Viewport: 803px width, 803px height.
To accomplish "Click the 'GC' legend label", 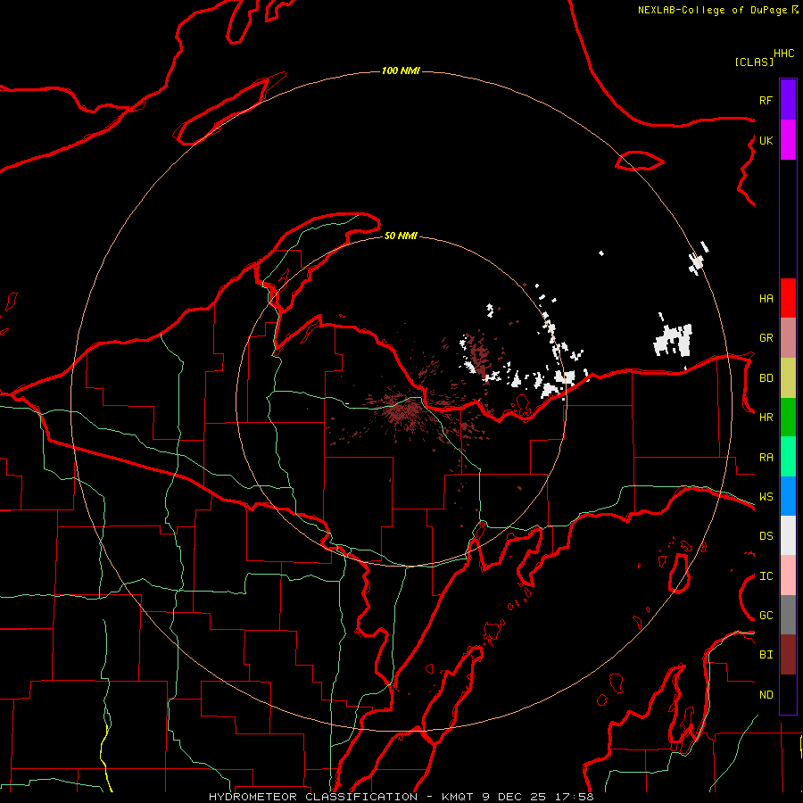I will click(766, 616).
